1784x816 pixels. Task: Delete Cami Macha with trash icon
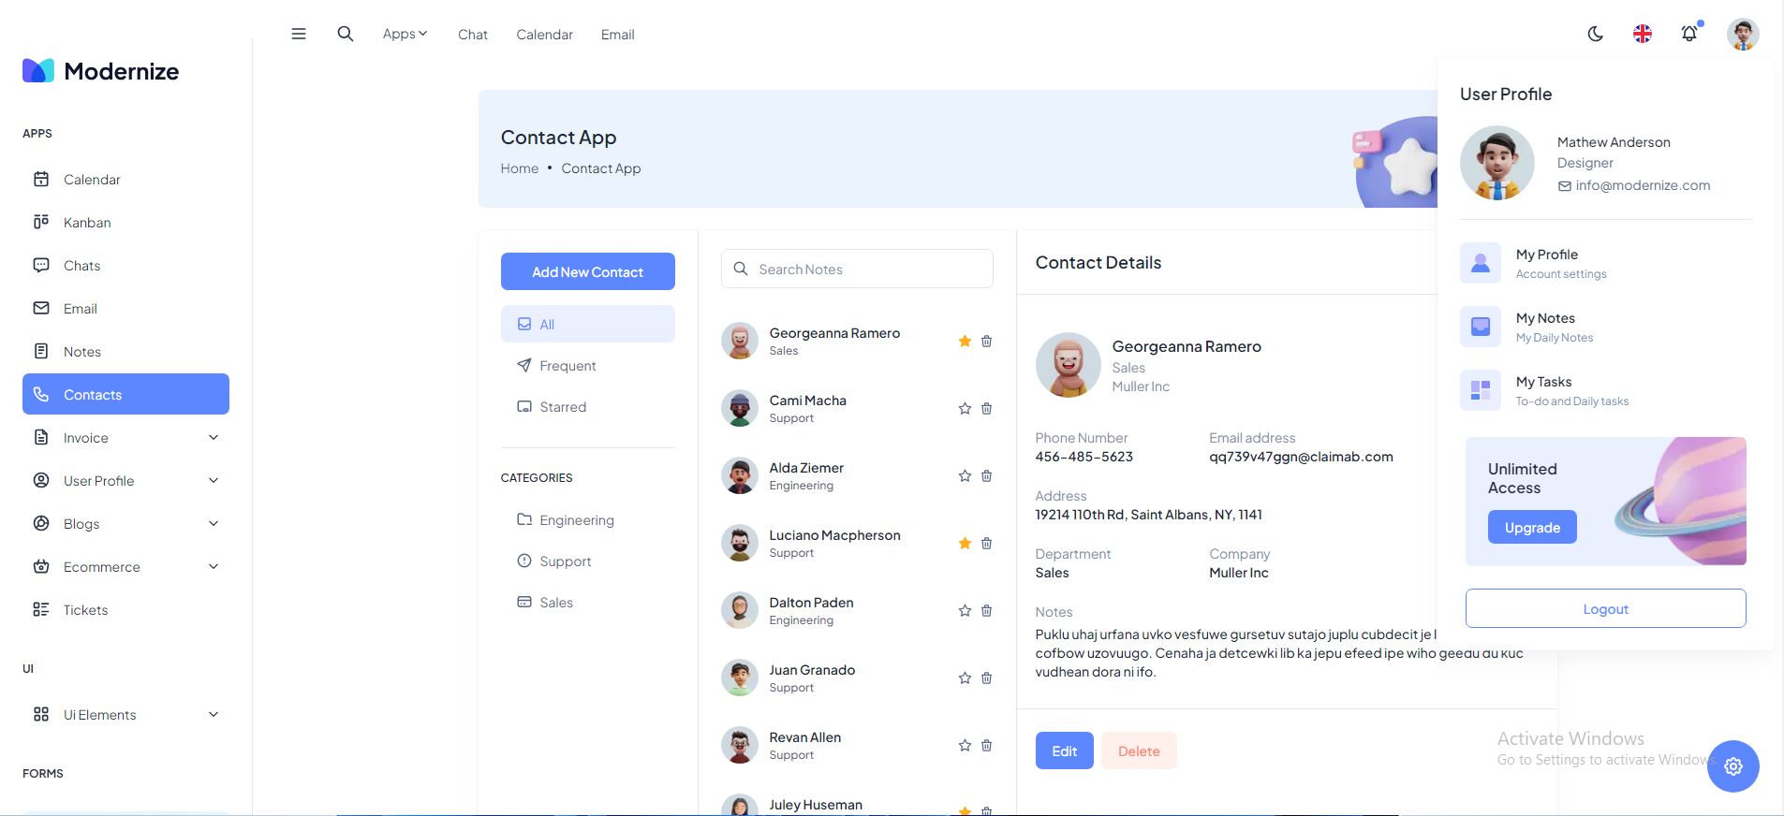[986, 409]
